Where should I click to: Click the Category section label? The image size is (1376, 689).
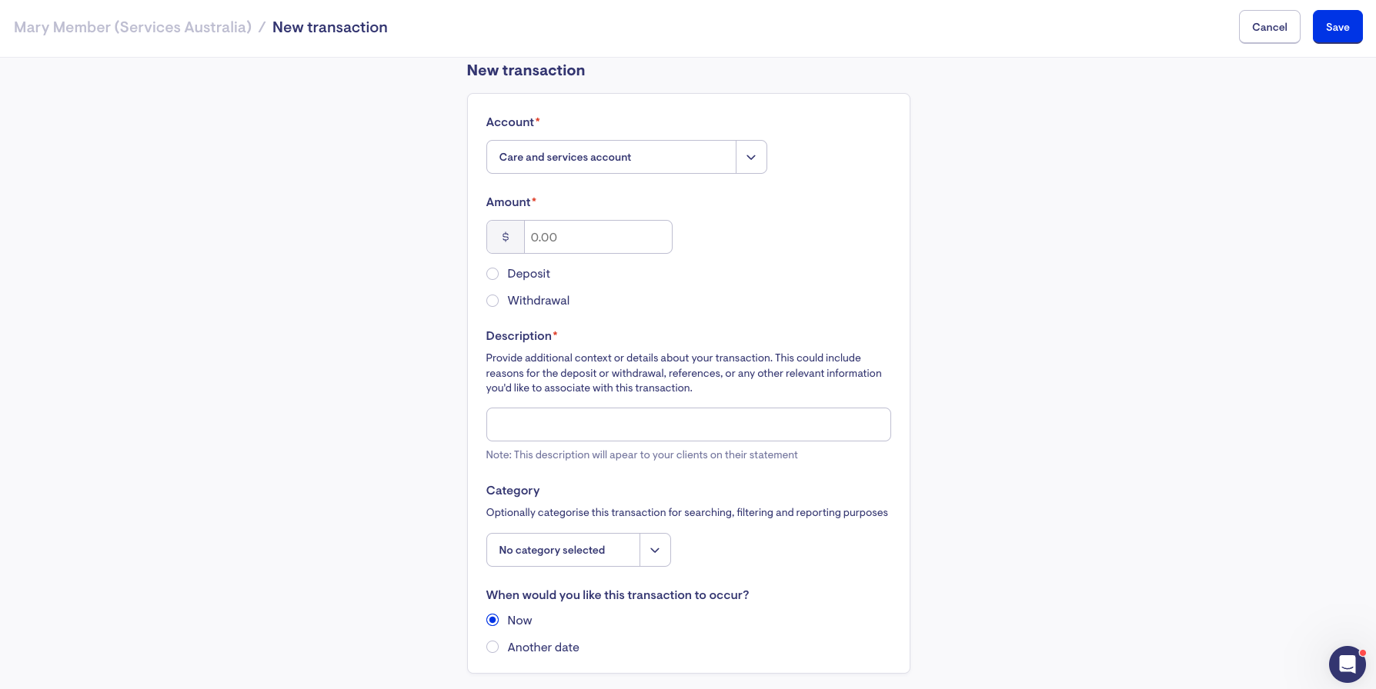click(x=513, y=491)
